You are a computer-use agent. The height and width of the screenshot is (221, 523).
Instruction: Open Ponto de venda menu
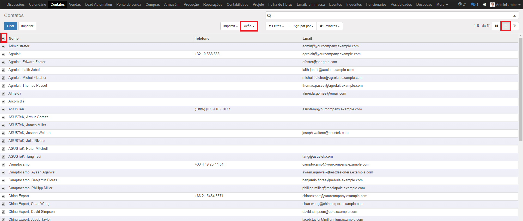[x=129, y=5]
